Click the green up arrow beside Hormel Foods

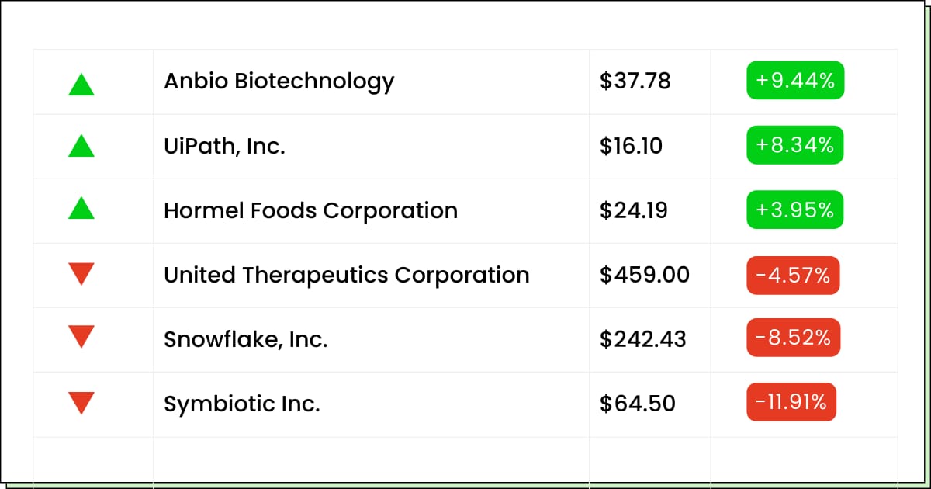(x=81, y=209)
